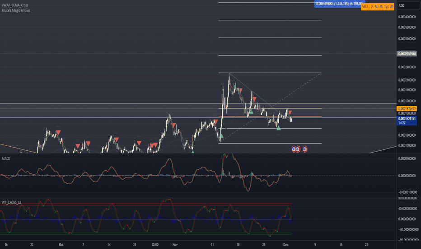This screenshot has height=249, width=421.
Task: Open the first US flag event marker in the overlapping pair
Action: tap(294, 149)
